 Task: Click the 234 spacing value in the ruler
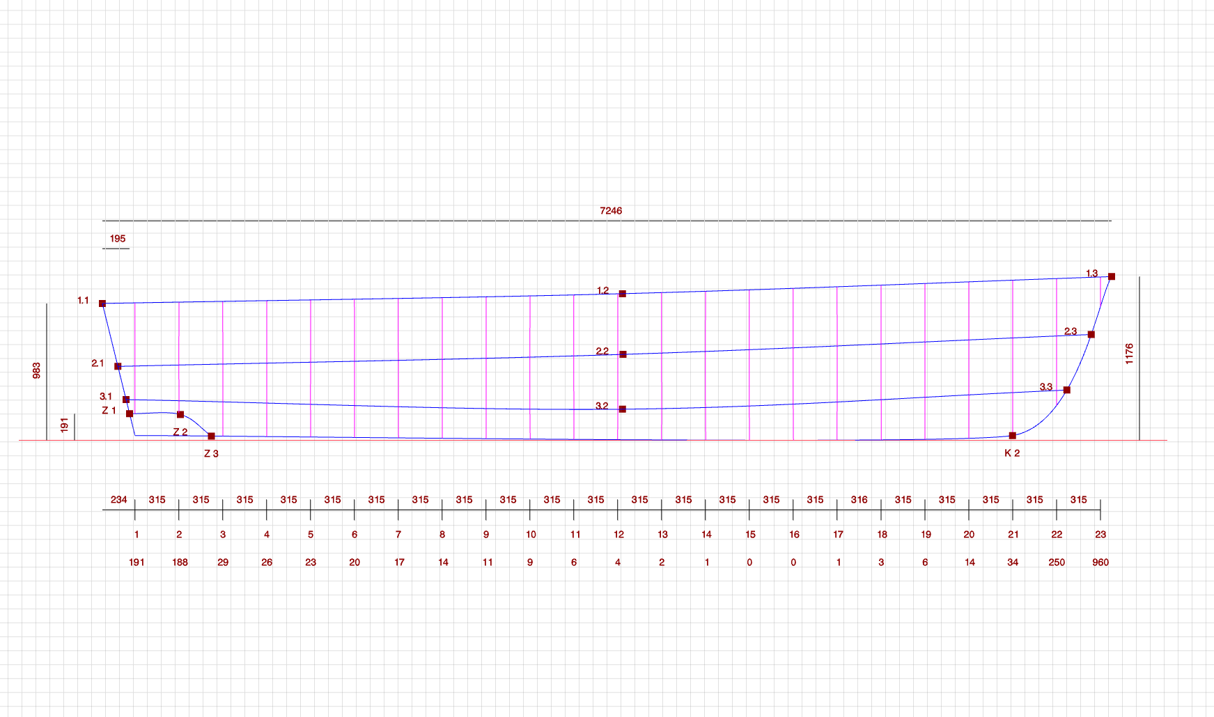click(119, 500)
